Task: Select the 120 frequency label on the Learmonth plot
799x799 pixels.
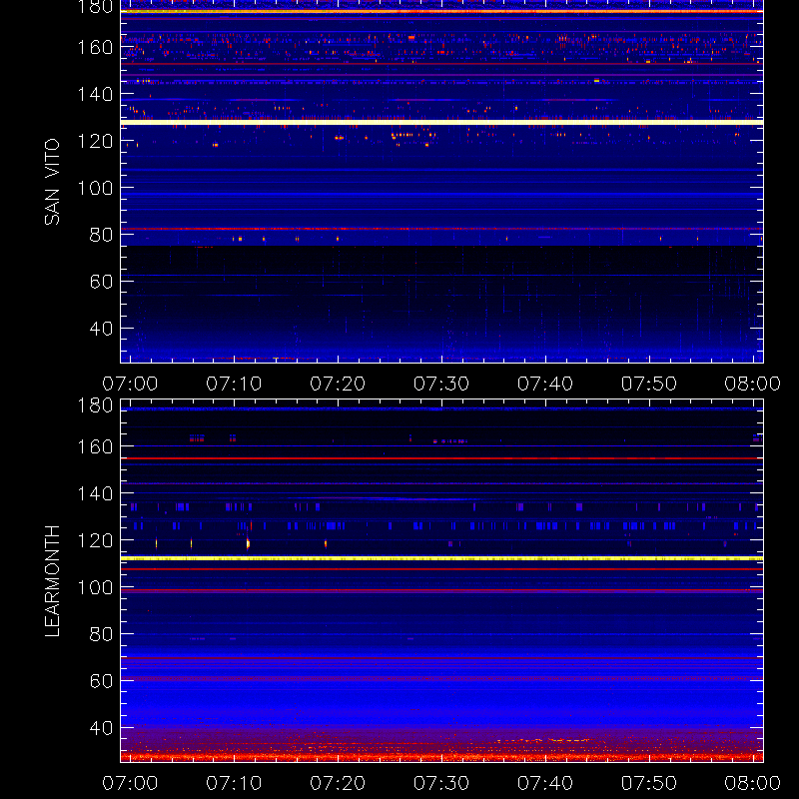Action: click(x=95, y=540)
